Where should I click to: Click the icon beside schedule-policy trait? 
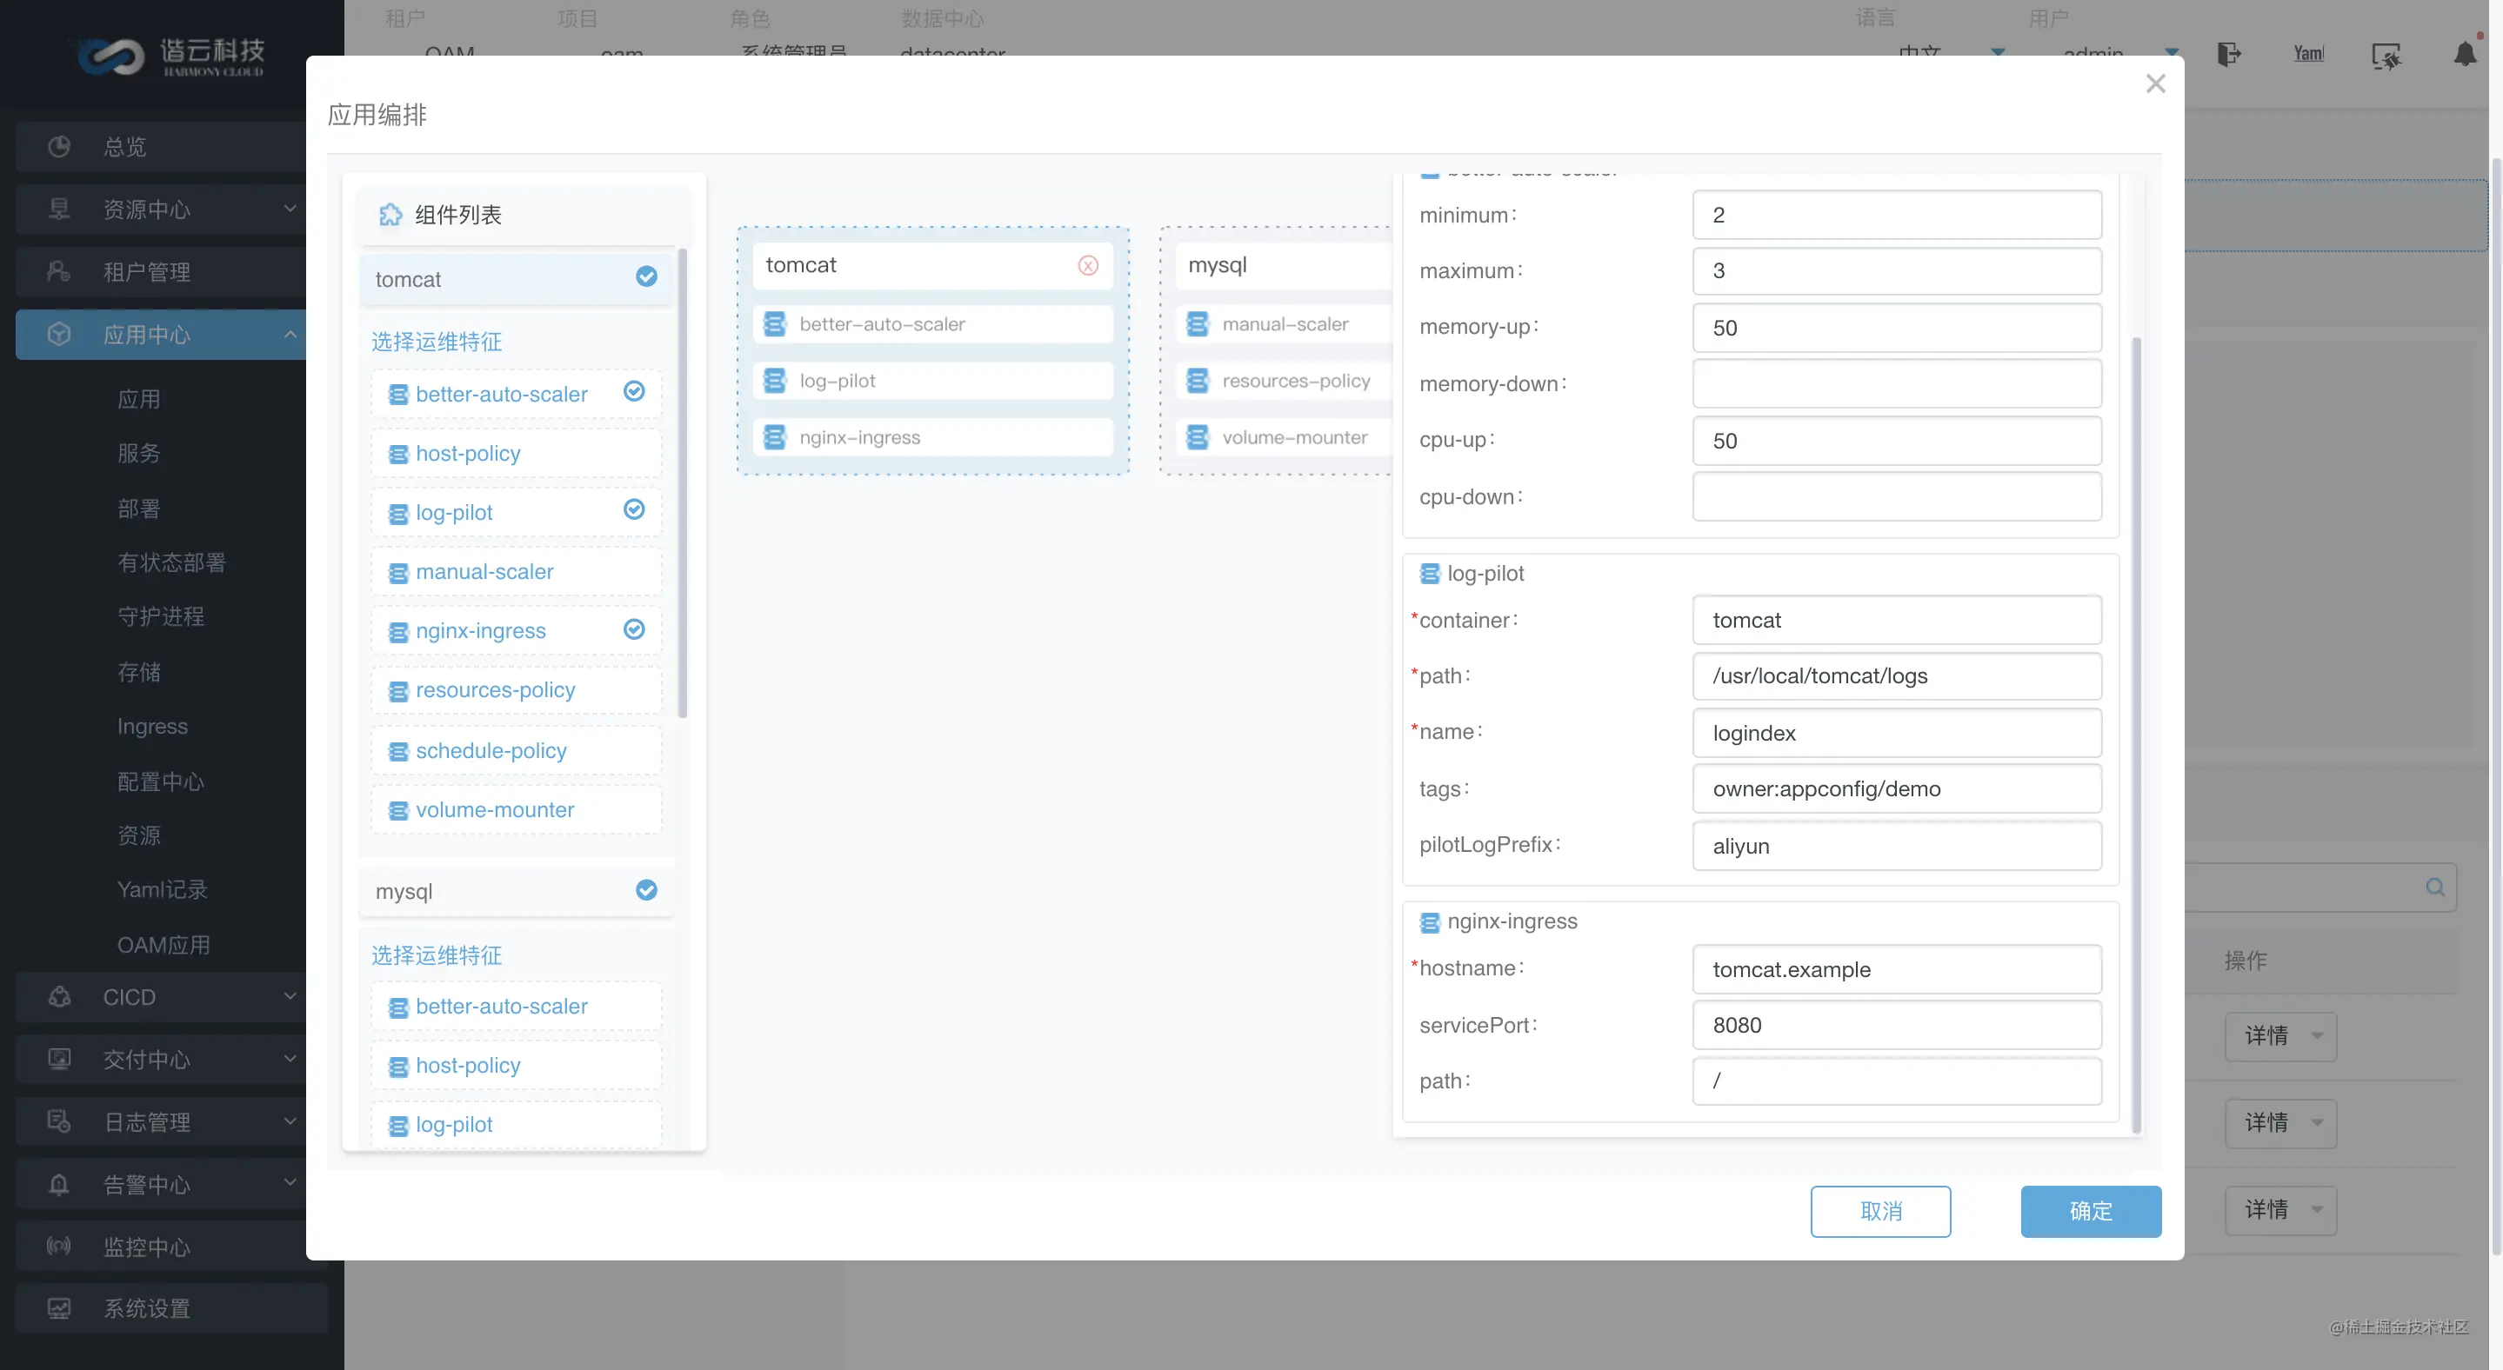tap(398, 752)
